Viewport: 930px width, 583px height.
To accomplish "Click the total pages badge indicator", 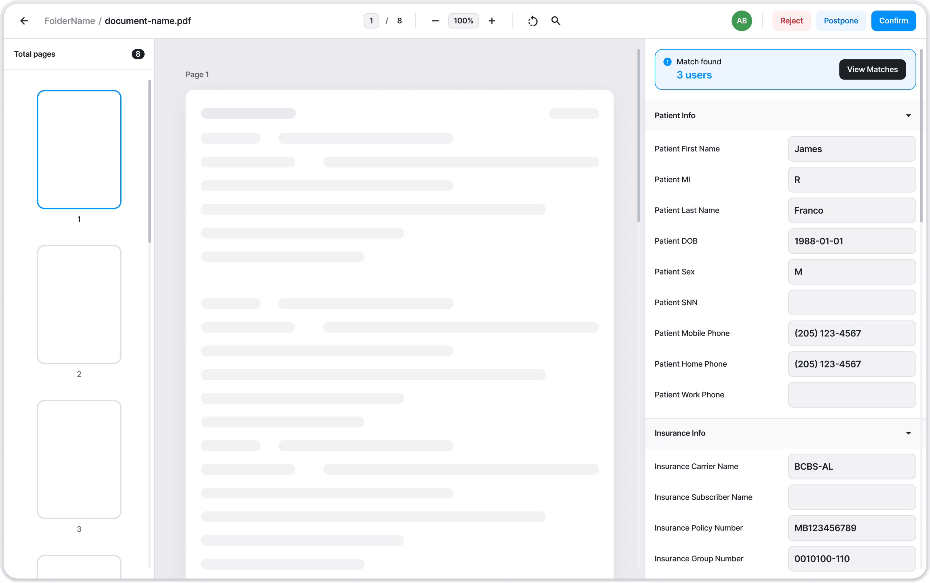I will [138, 54].
